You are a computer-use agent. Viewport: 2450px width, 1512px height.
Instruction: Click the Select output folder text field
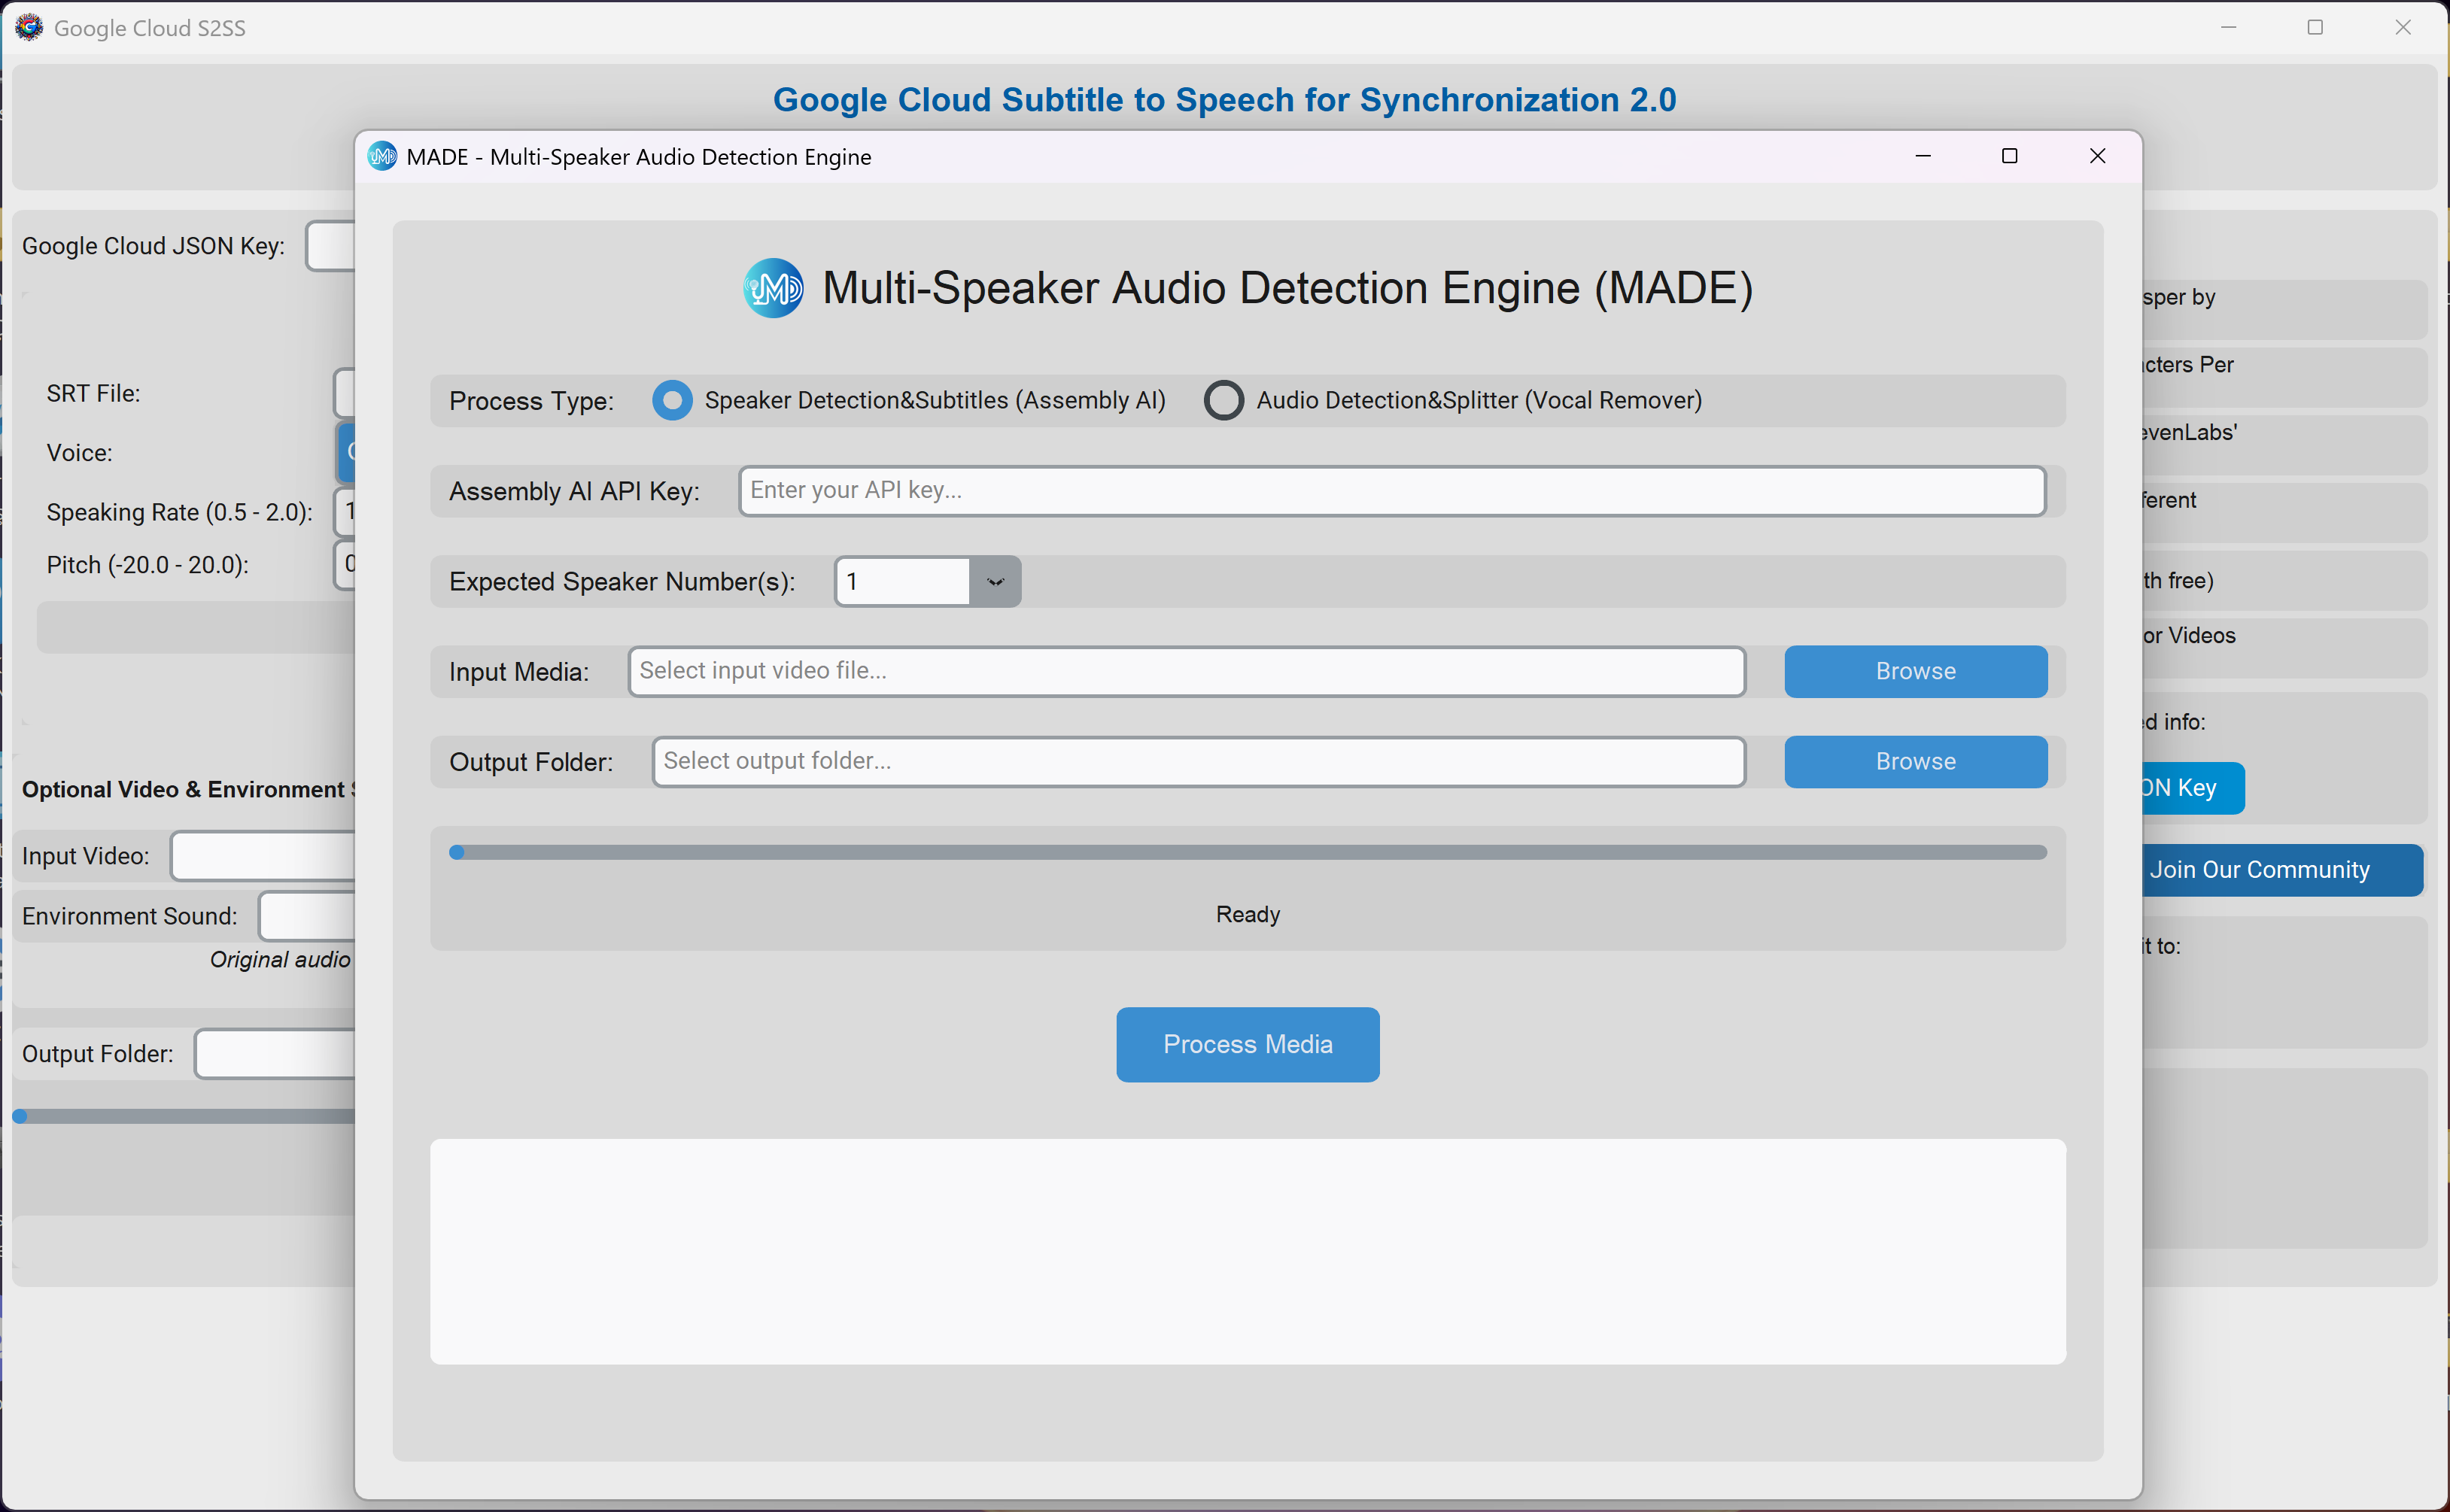pos(1198,761)
